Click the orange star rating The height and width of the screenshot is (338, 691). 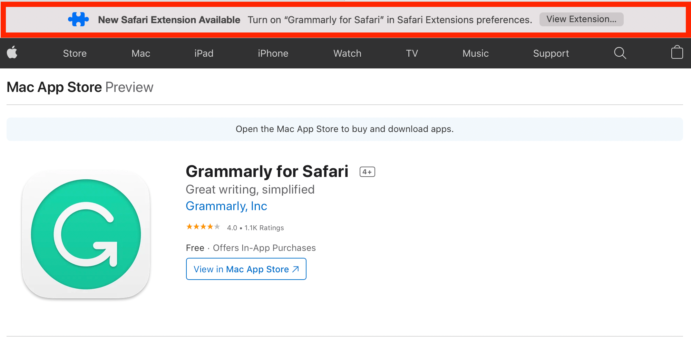pyautogui.click(x=203, y=227)
